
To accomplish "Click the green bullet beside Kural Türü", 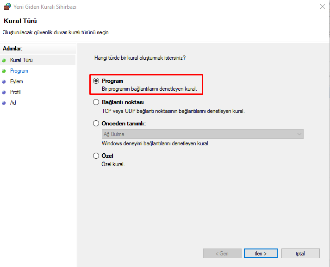I will pos(4,60).
